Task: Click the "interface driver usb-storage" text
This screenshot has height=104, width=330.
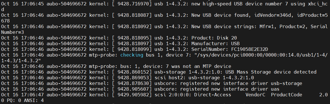Action: click(x=262, y=83)
